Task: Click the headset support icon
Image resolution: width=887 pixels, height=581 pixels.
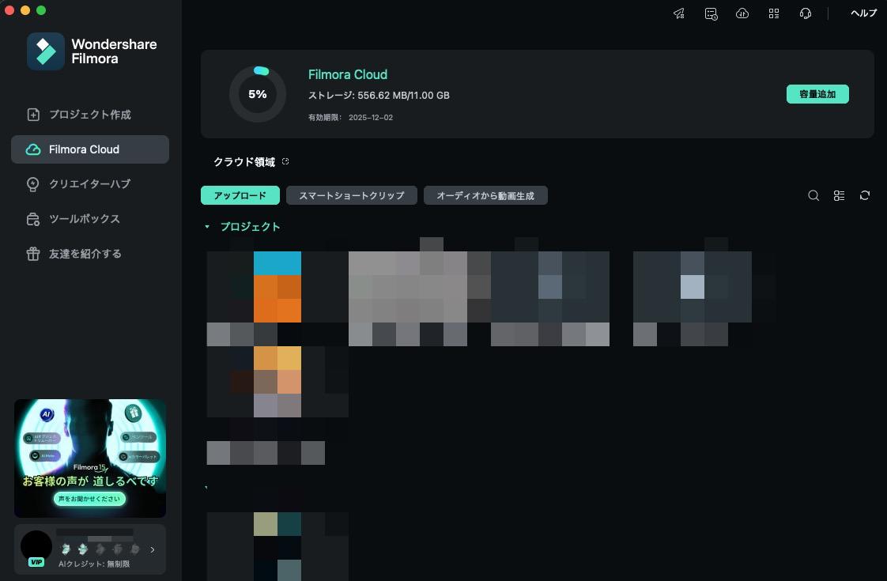Action: 806,13
